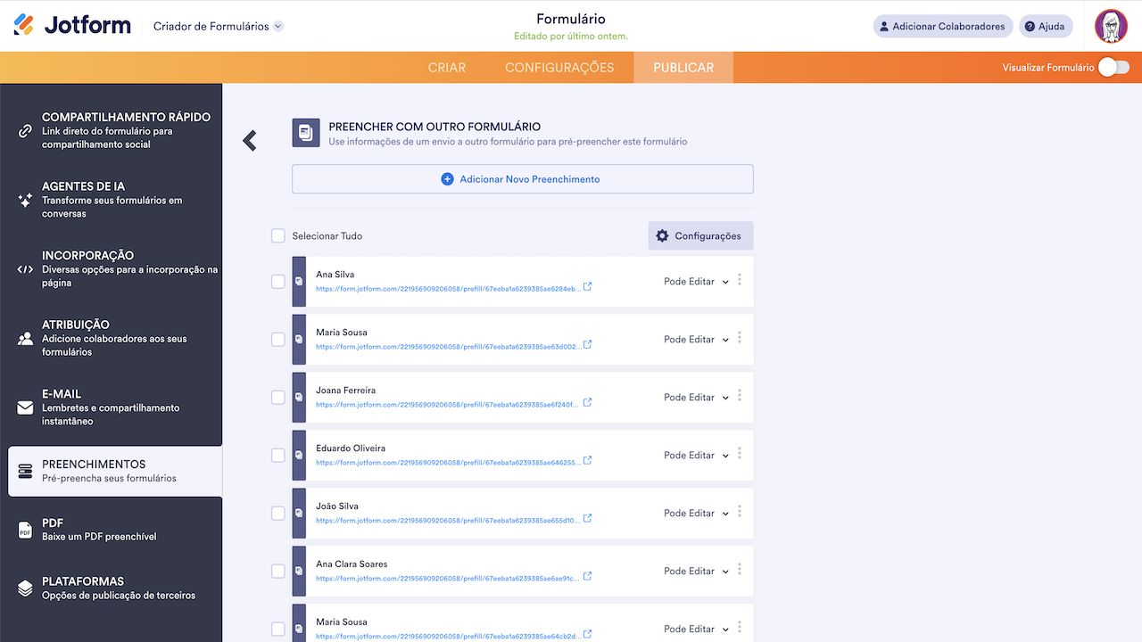Open Pode Editar dropdown for Ana Silva

tap(697, 282)
